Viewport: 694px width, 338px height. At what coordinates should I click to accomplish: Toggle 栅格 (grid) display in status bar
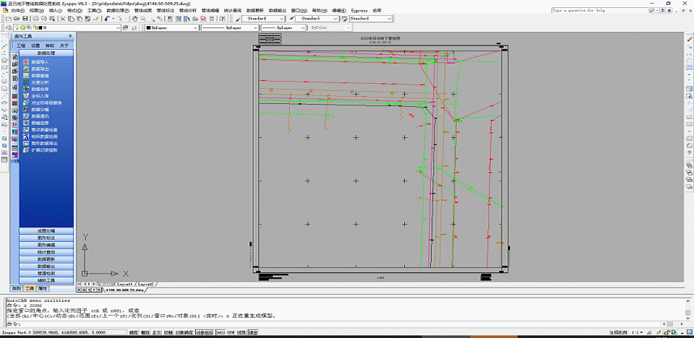[x=146, y=333]
